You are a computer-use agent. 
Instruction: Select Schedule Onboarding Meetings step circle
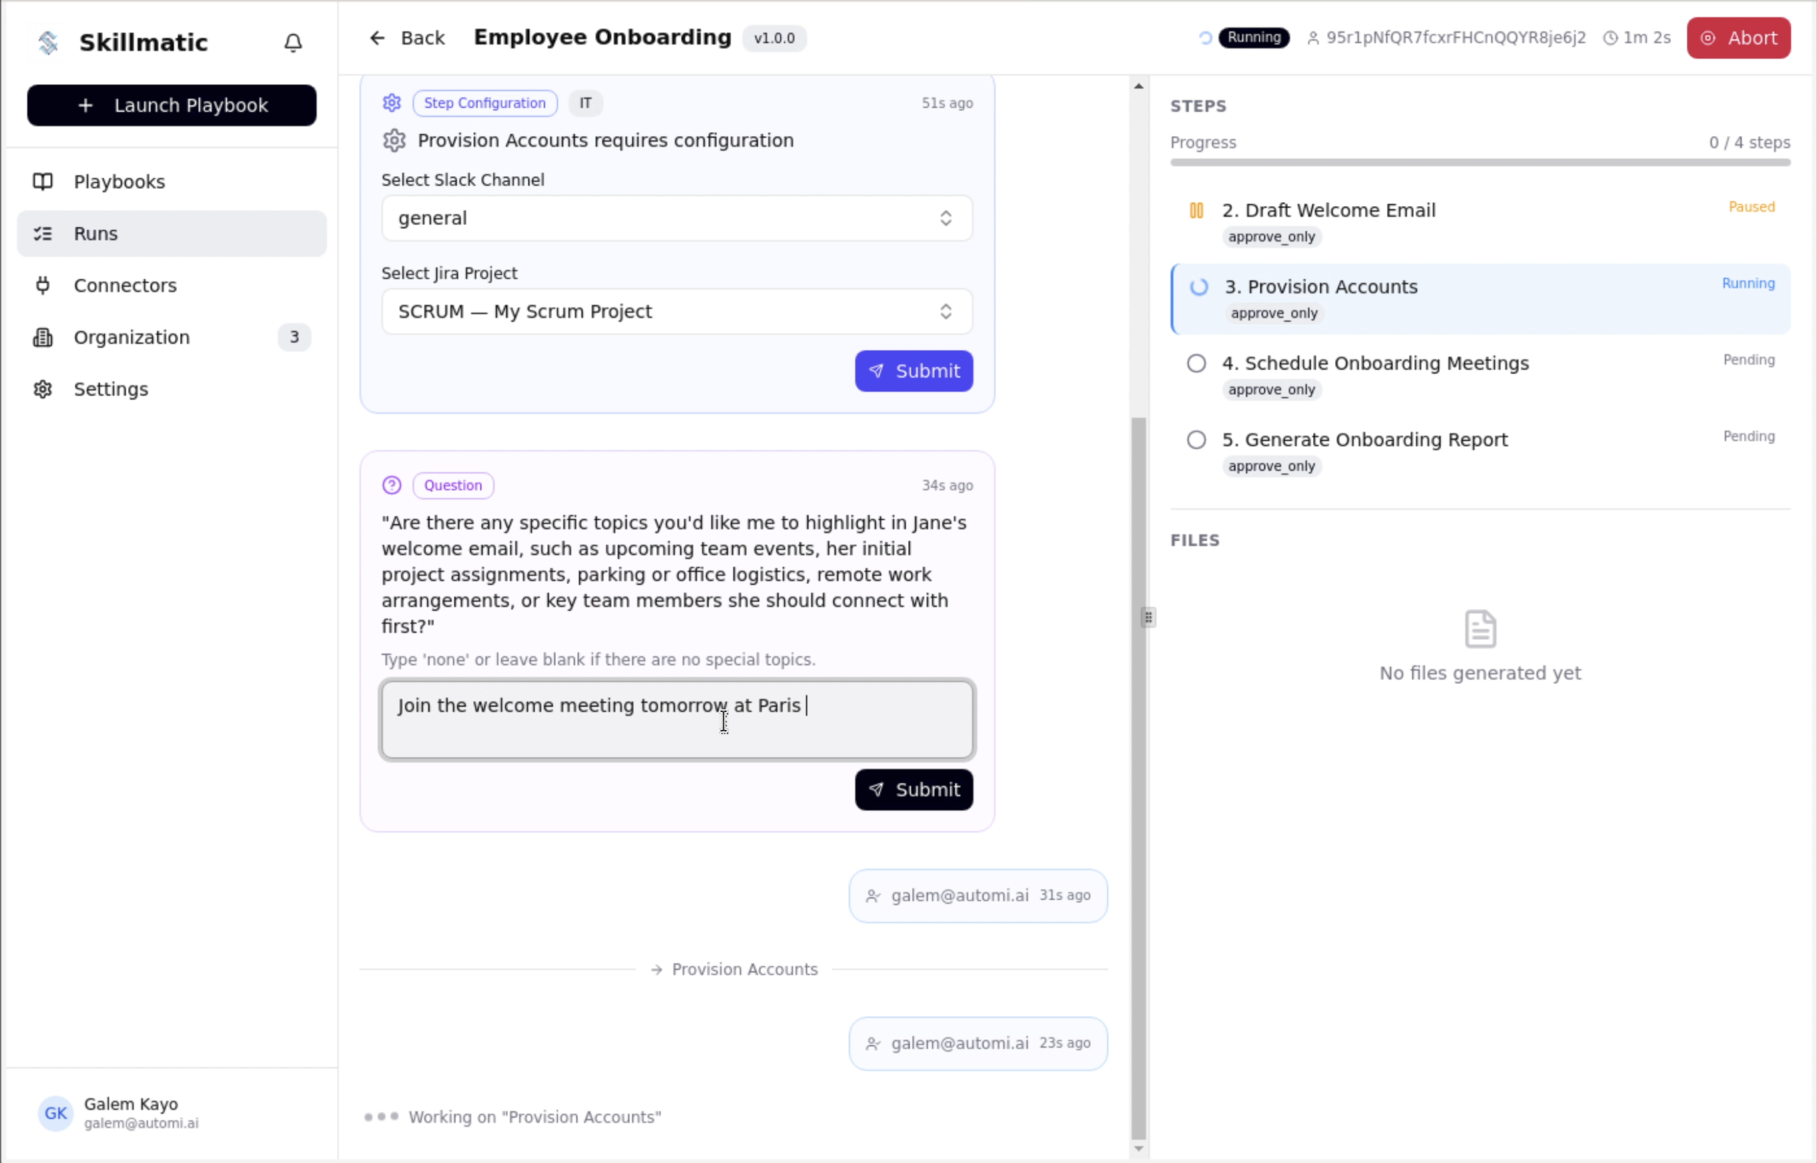[1196, 363]
